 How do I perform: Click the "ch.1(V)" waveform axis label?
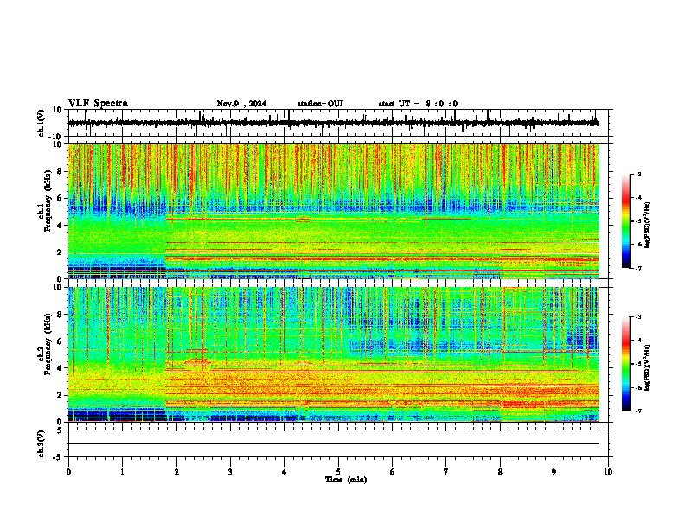pos(42,123)
